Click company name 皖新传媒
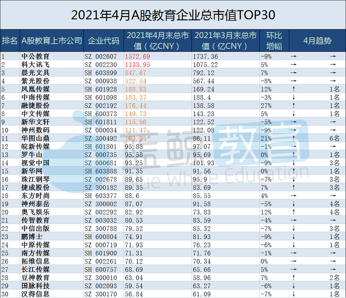 coord(35,146)
